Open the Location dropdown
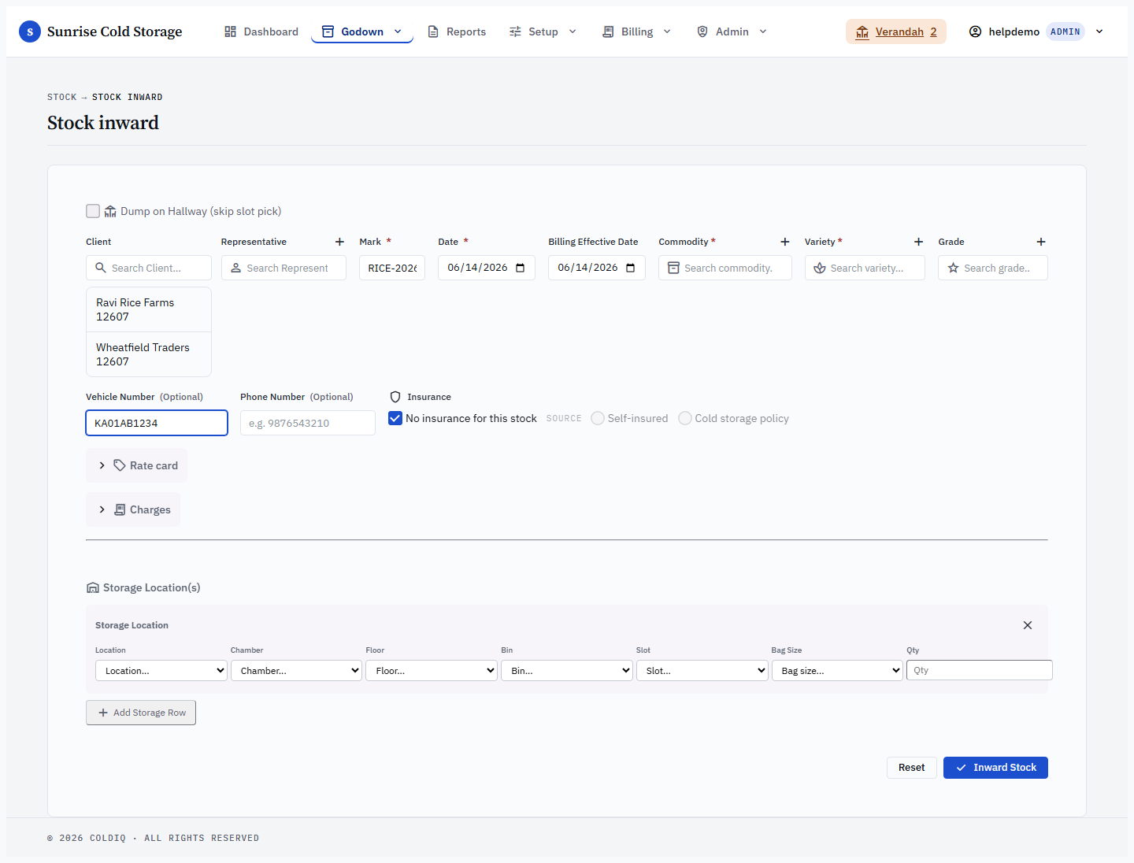The height and width of the screenshot is (863, 1134). click(x=161, y=670)
